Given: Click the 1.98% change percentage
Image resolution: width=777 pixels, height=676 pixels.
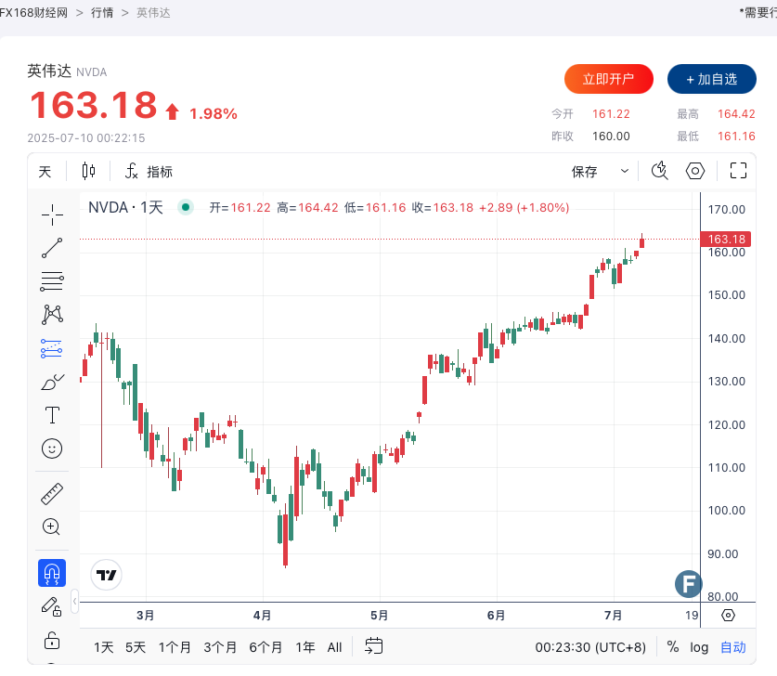Looking at the screenshot, I should coord(214,113).
